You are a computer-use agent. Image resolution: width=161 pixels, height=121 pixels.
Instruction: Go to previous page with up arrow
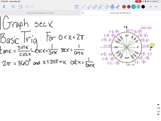click(158, 105)
